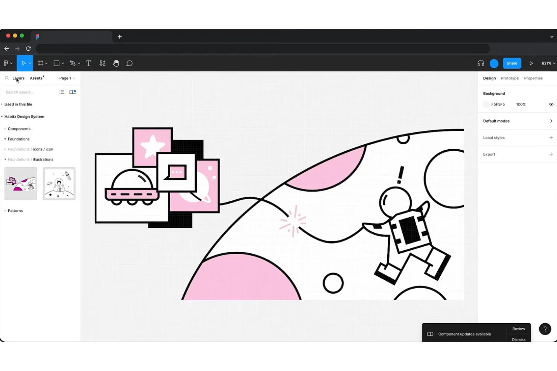Expand browser tab list chevron
Viewport: 557px width, 371px height.
[x=552, y=37]
